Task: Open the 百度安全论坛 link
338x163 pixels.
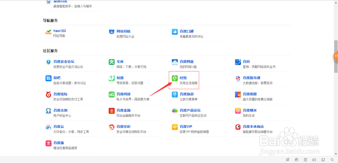Action: tap(64, 62)
